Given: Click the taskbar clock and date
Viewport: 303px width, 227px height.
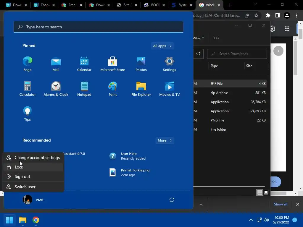Looking at the screenshot, I should 281,220.
